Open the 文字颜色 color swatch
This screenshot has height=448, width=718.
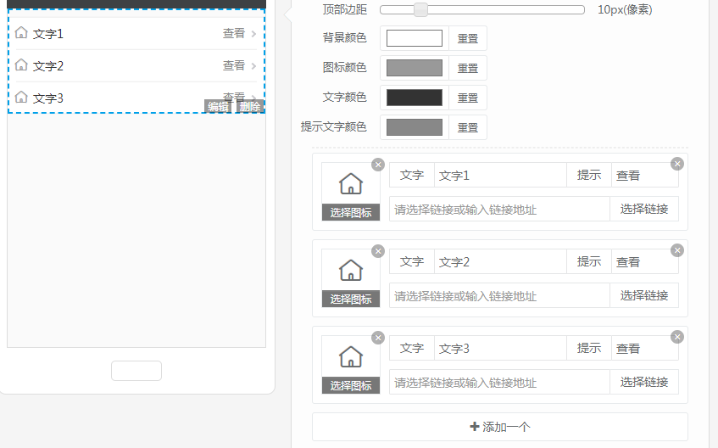[415, 98]
